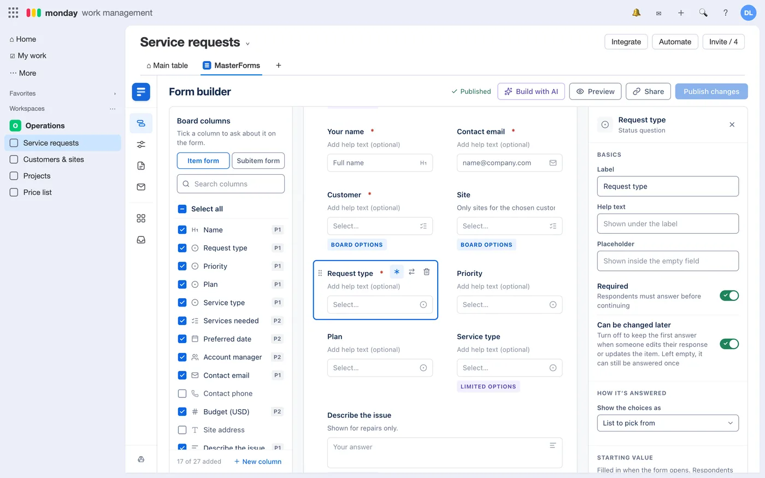This screenshot has width=765, height=478.
Task: Switch to the Main table tab
Action: [167, 66]
